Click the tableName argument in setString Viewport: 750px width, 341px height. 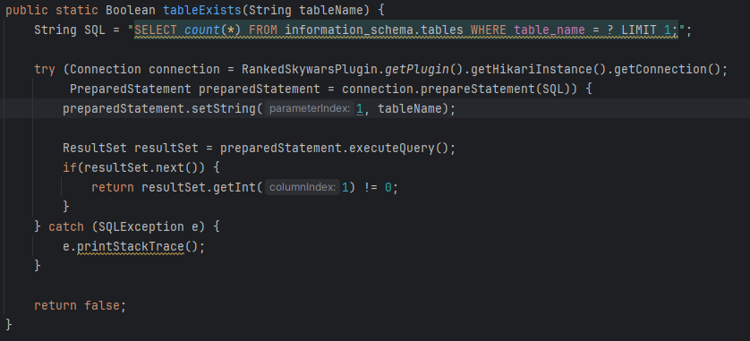pyautogui.click(x=409, y=108)
